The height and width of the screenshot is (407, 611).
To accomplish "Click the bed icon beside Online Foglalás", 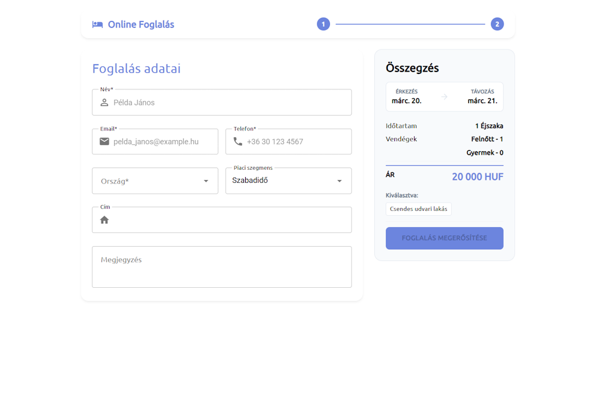I will point(97,24).
